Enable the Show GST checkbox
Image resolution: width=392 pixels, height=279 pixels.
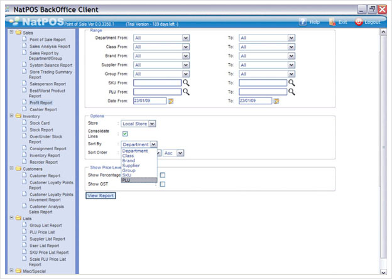163,184
